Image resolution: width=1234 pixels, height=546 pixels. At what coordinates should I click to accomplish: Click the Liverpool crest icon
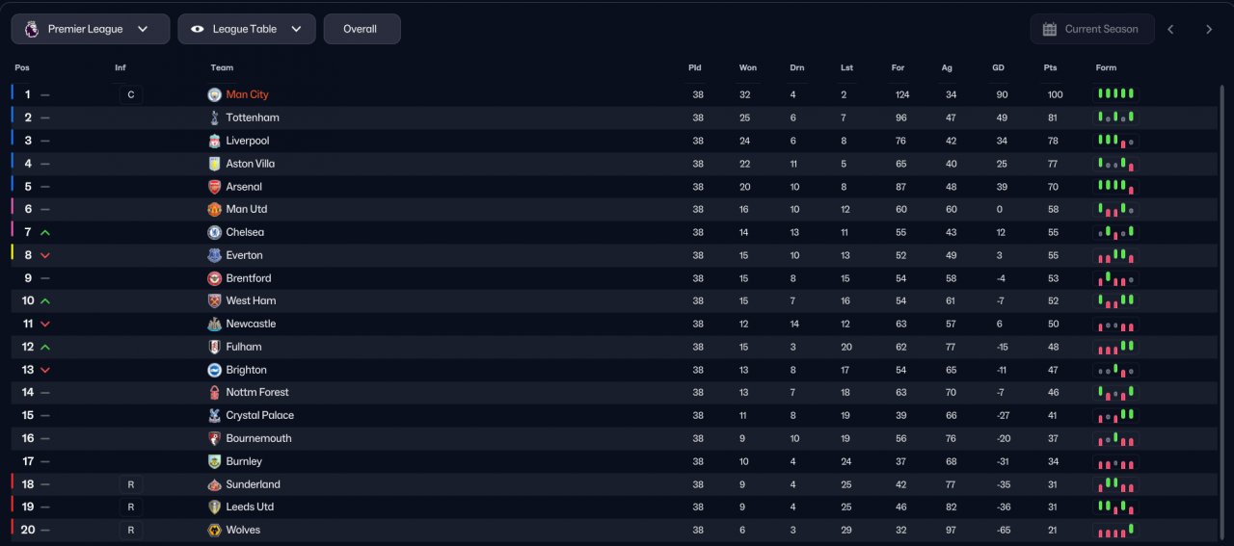214,141
